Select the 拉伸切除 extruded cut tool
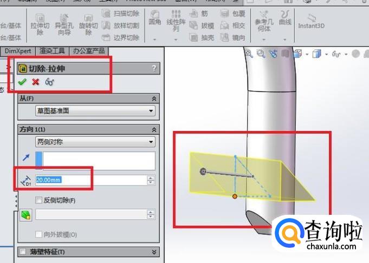The height and width of the screenshot is (263, 369). tap(40, 24)
